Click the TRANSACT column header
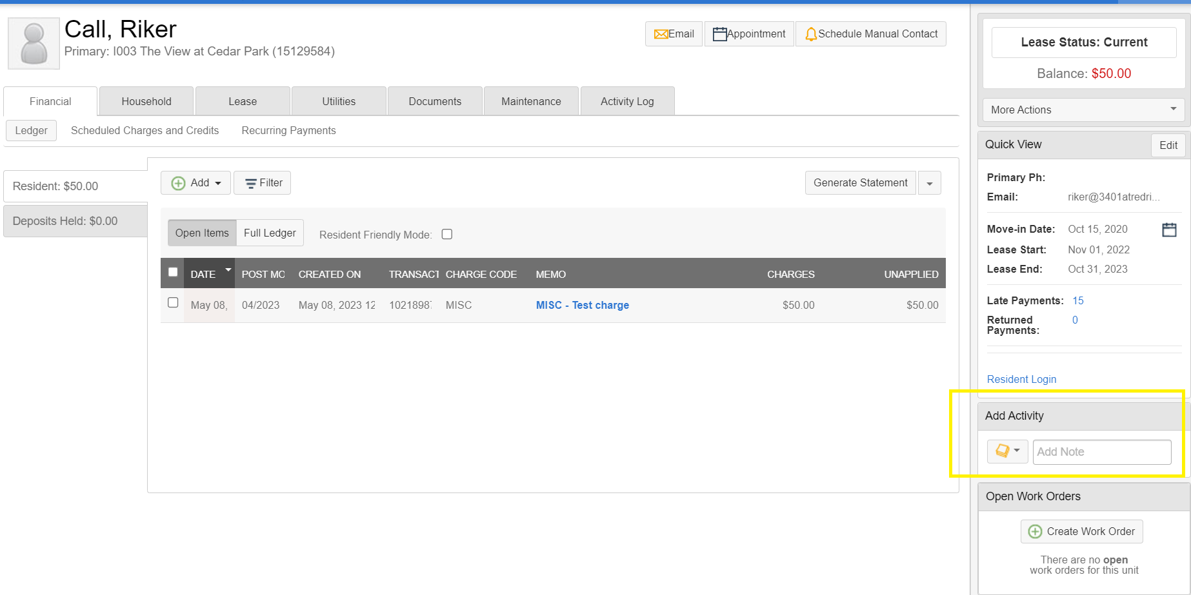The image size is (1191, 595). tap(414, 275)
